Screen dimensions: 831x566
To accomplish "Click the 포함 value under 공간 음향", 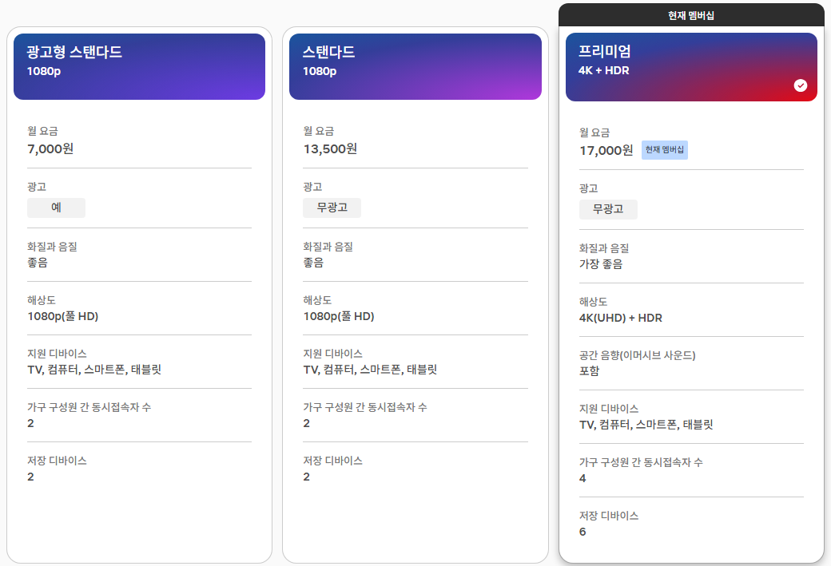I will pos(589,370).
